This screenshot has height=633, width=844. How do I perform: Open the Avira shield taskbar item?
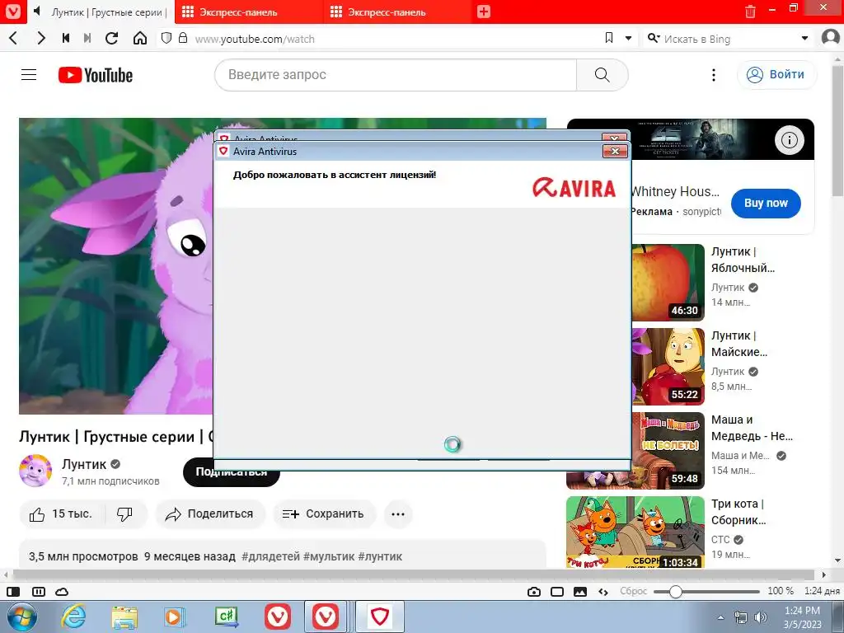click(379, 617)
